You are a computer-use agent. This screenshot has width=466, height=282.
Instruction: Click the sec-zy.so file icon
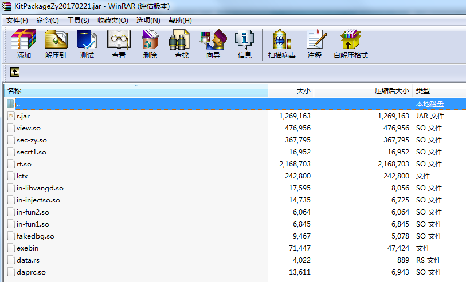(11, 140)
